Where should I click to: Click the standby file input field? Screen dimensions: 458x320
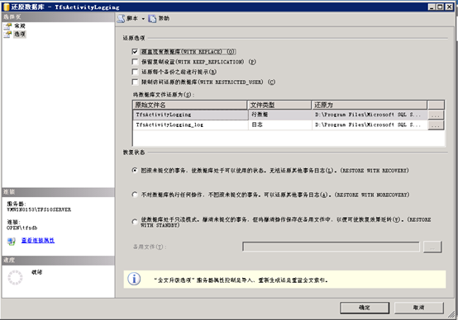tap(331, 247)
